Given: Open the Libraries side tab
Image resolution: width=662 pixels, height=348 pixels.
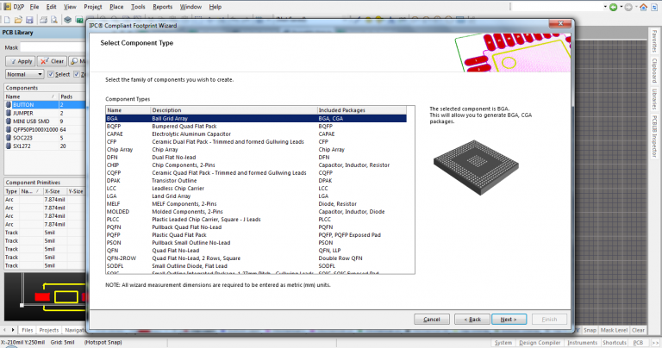Looking at the screenshot, I should 654,99.
